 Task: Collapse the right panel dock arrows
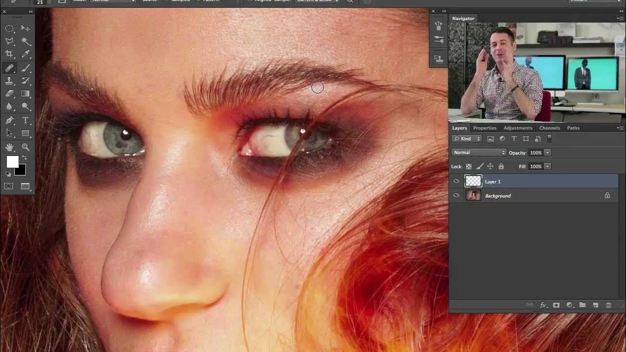(x=621, y=11)
